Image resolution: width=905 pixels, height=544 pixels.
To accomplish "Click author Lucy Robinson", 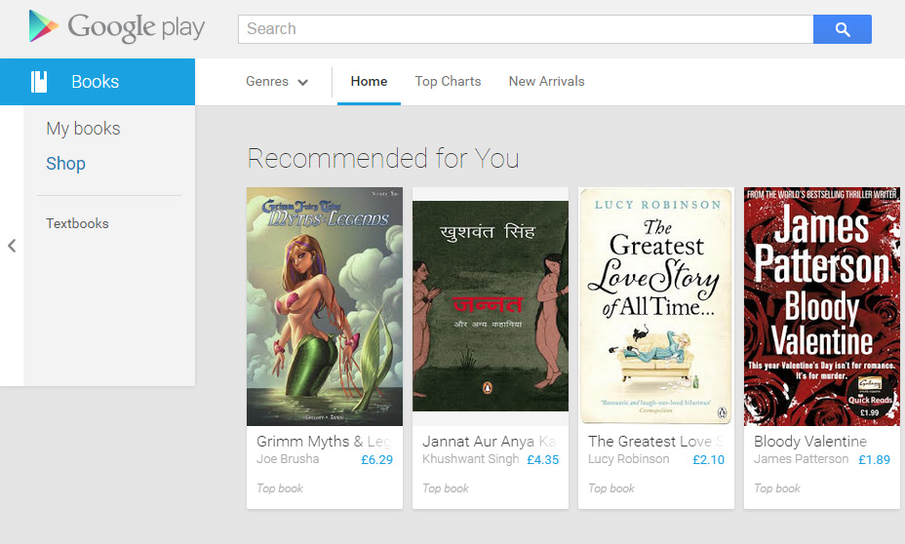I will point(629,459).
